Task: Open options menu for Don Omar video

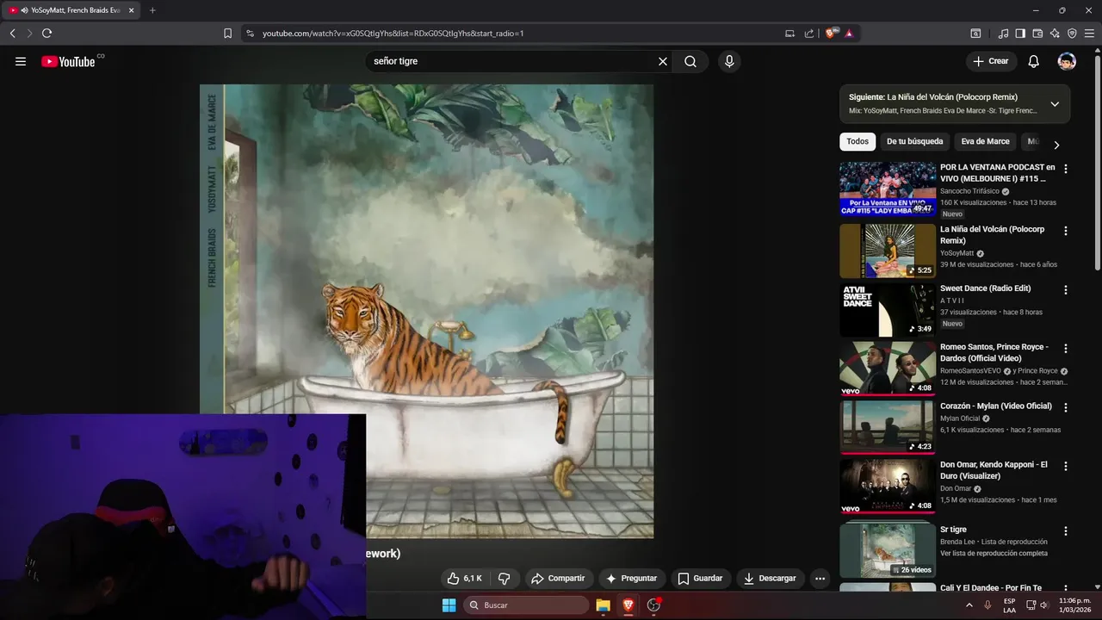Action: click(x=1066, y=466)
